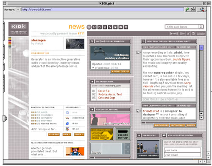This screenshot has width=212, height=166.
Task: Open the browser search magnifier icon
Action: (x=202, y=9)
